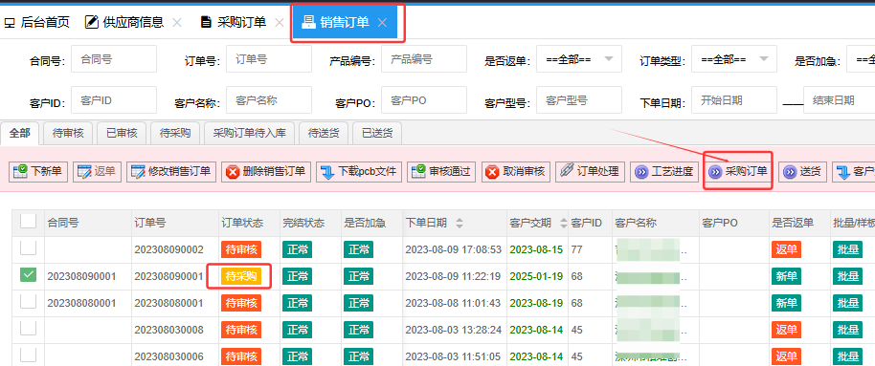Image resolution: width=875 pixels, height=366 pixels.
Task: Click the 审核通过 button
Action: [441, 172]
